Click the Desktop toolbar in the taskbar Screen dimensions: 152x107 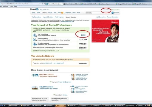pyautogui.click(x=140, y=106)
